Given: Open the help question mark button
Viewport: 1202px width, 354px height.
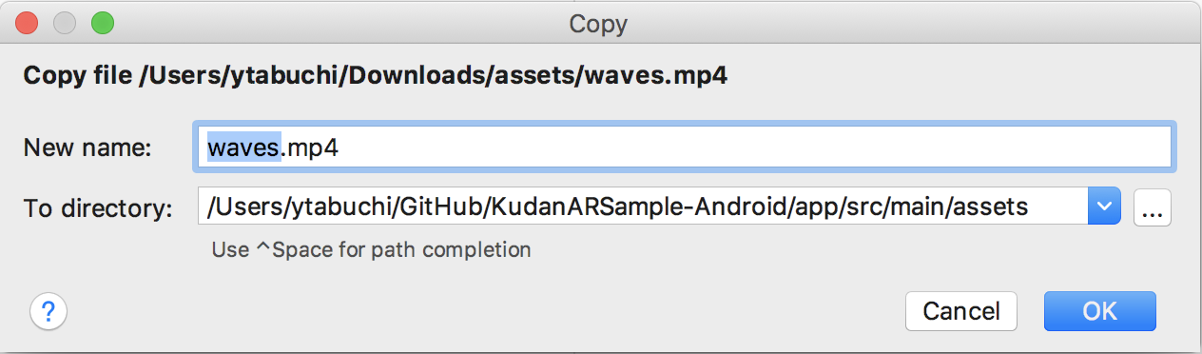Looking at the screenshot, I should [49, 310].
